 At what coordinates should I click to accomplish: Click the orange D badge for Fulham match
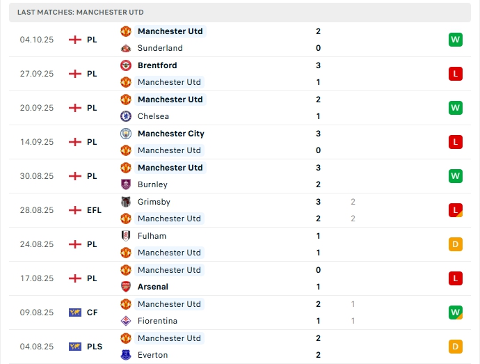(456, 244)
